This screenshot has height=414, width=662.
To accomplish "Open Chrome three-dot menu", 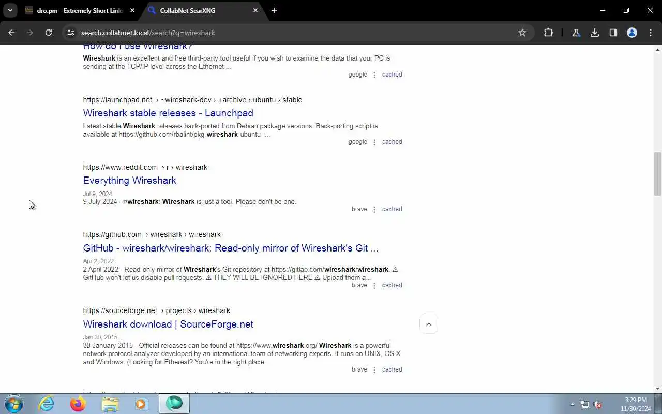I will tap(651, 33).
